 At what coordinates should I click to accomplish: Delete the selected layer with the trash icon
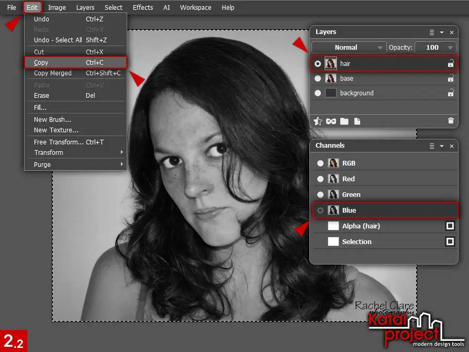(451, 121)
